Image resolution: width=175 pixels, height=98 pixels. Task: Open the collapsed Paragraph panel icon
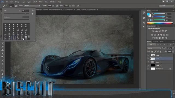point(144,26)
